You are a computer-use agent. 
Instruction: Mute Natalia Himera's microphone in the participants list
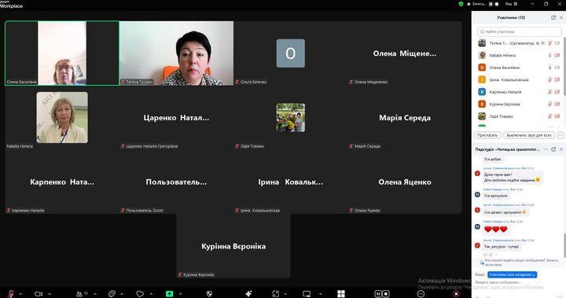click(x=549, y=55)
